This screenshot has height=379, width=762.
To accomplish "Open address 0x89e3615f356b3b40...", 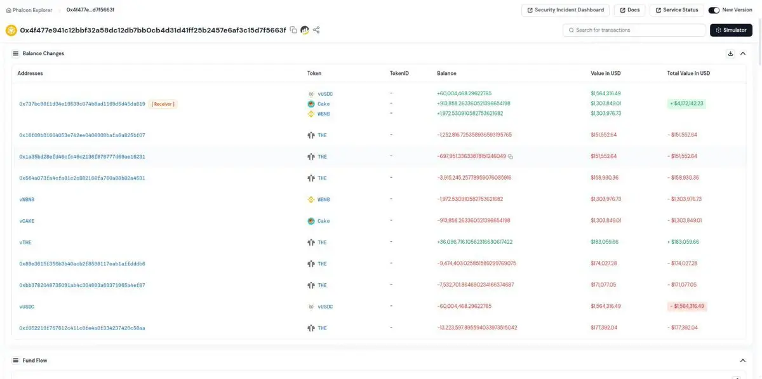I will [x=82, y=263].
